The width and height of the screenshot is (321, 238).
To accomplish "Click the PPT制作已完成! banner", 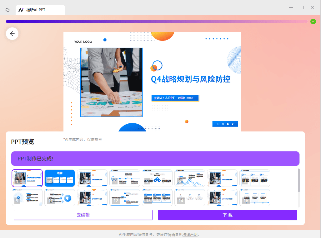I will 155,159.
